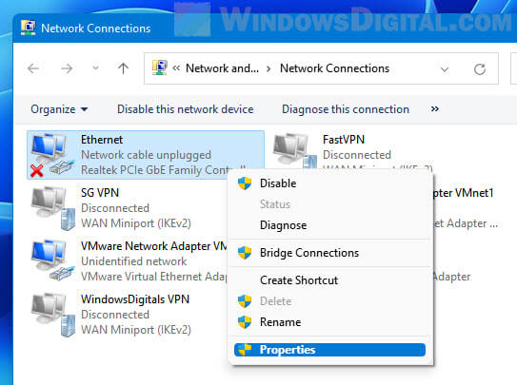This screenshot has width=517, height=385.
Task: Click the address bar double-chevron breadcrumb expander
Action: click(176, 68)
